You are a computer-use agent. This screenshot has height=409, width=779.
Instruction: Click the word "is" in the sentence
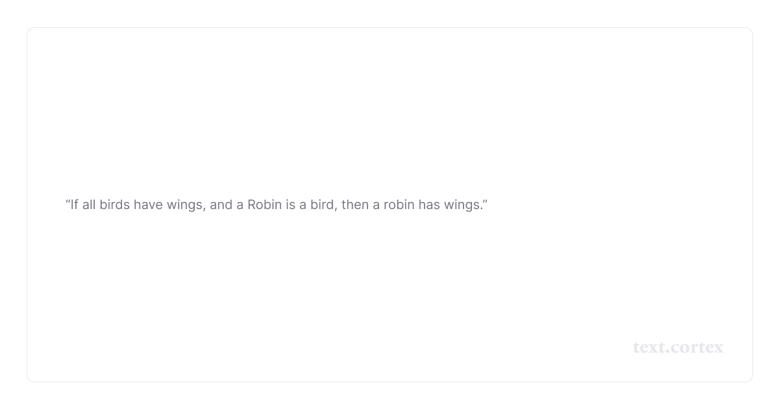point(290,204)
